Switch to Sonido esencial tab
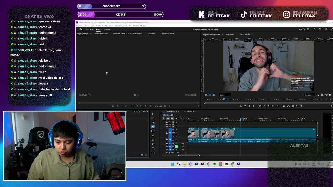The image size is (333, 187). [x=245, y=35]
